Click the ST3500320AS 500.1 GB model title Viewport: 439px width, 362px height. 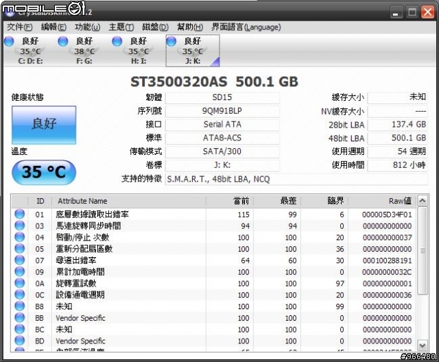[x=214, y=82]
